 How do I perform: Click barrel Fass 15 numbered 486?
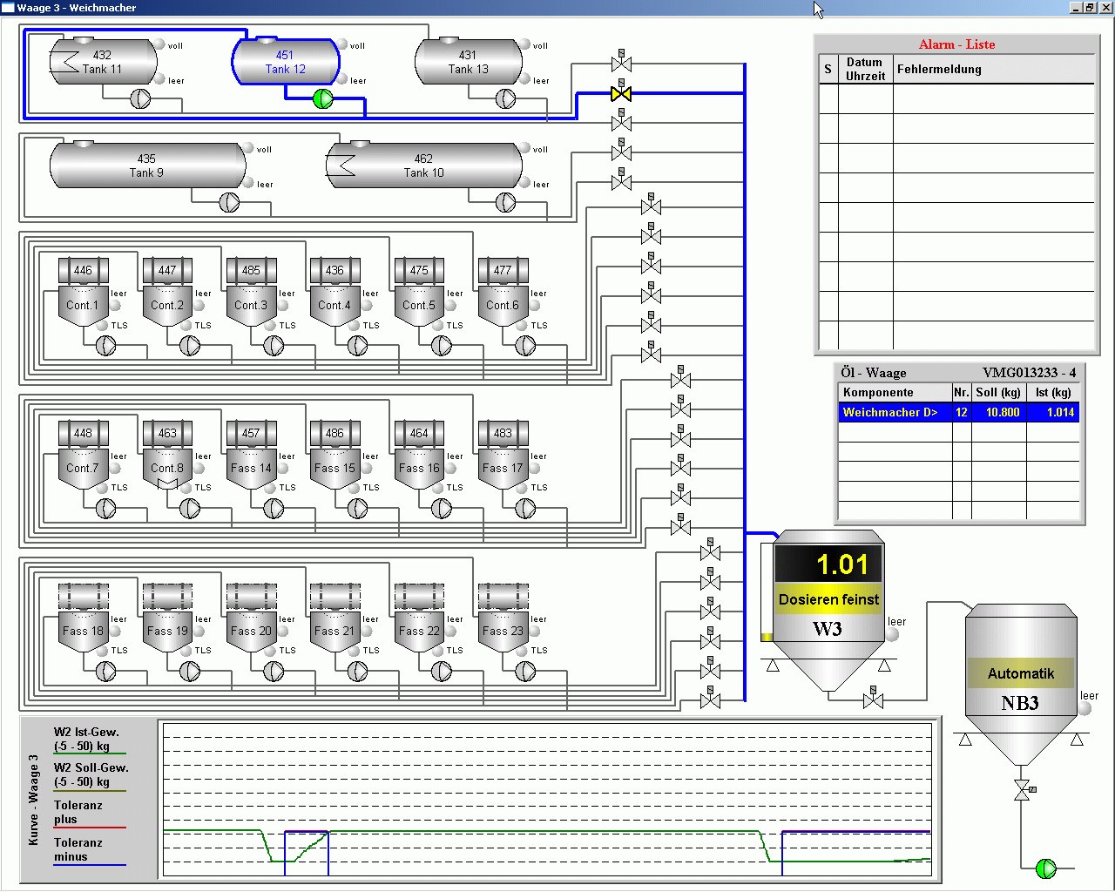click(x=334, y=455)
